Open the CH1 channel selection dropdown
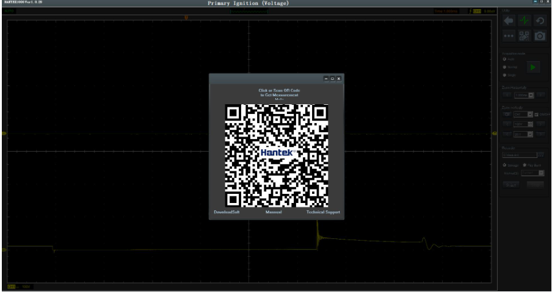 tap(523, 114)
